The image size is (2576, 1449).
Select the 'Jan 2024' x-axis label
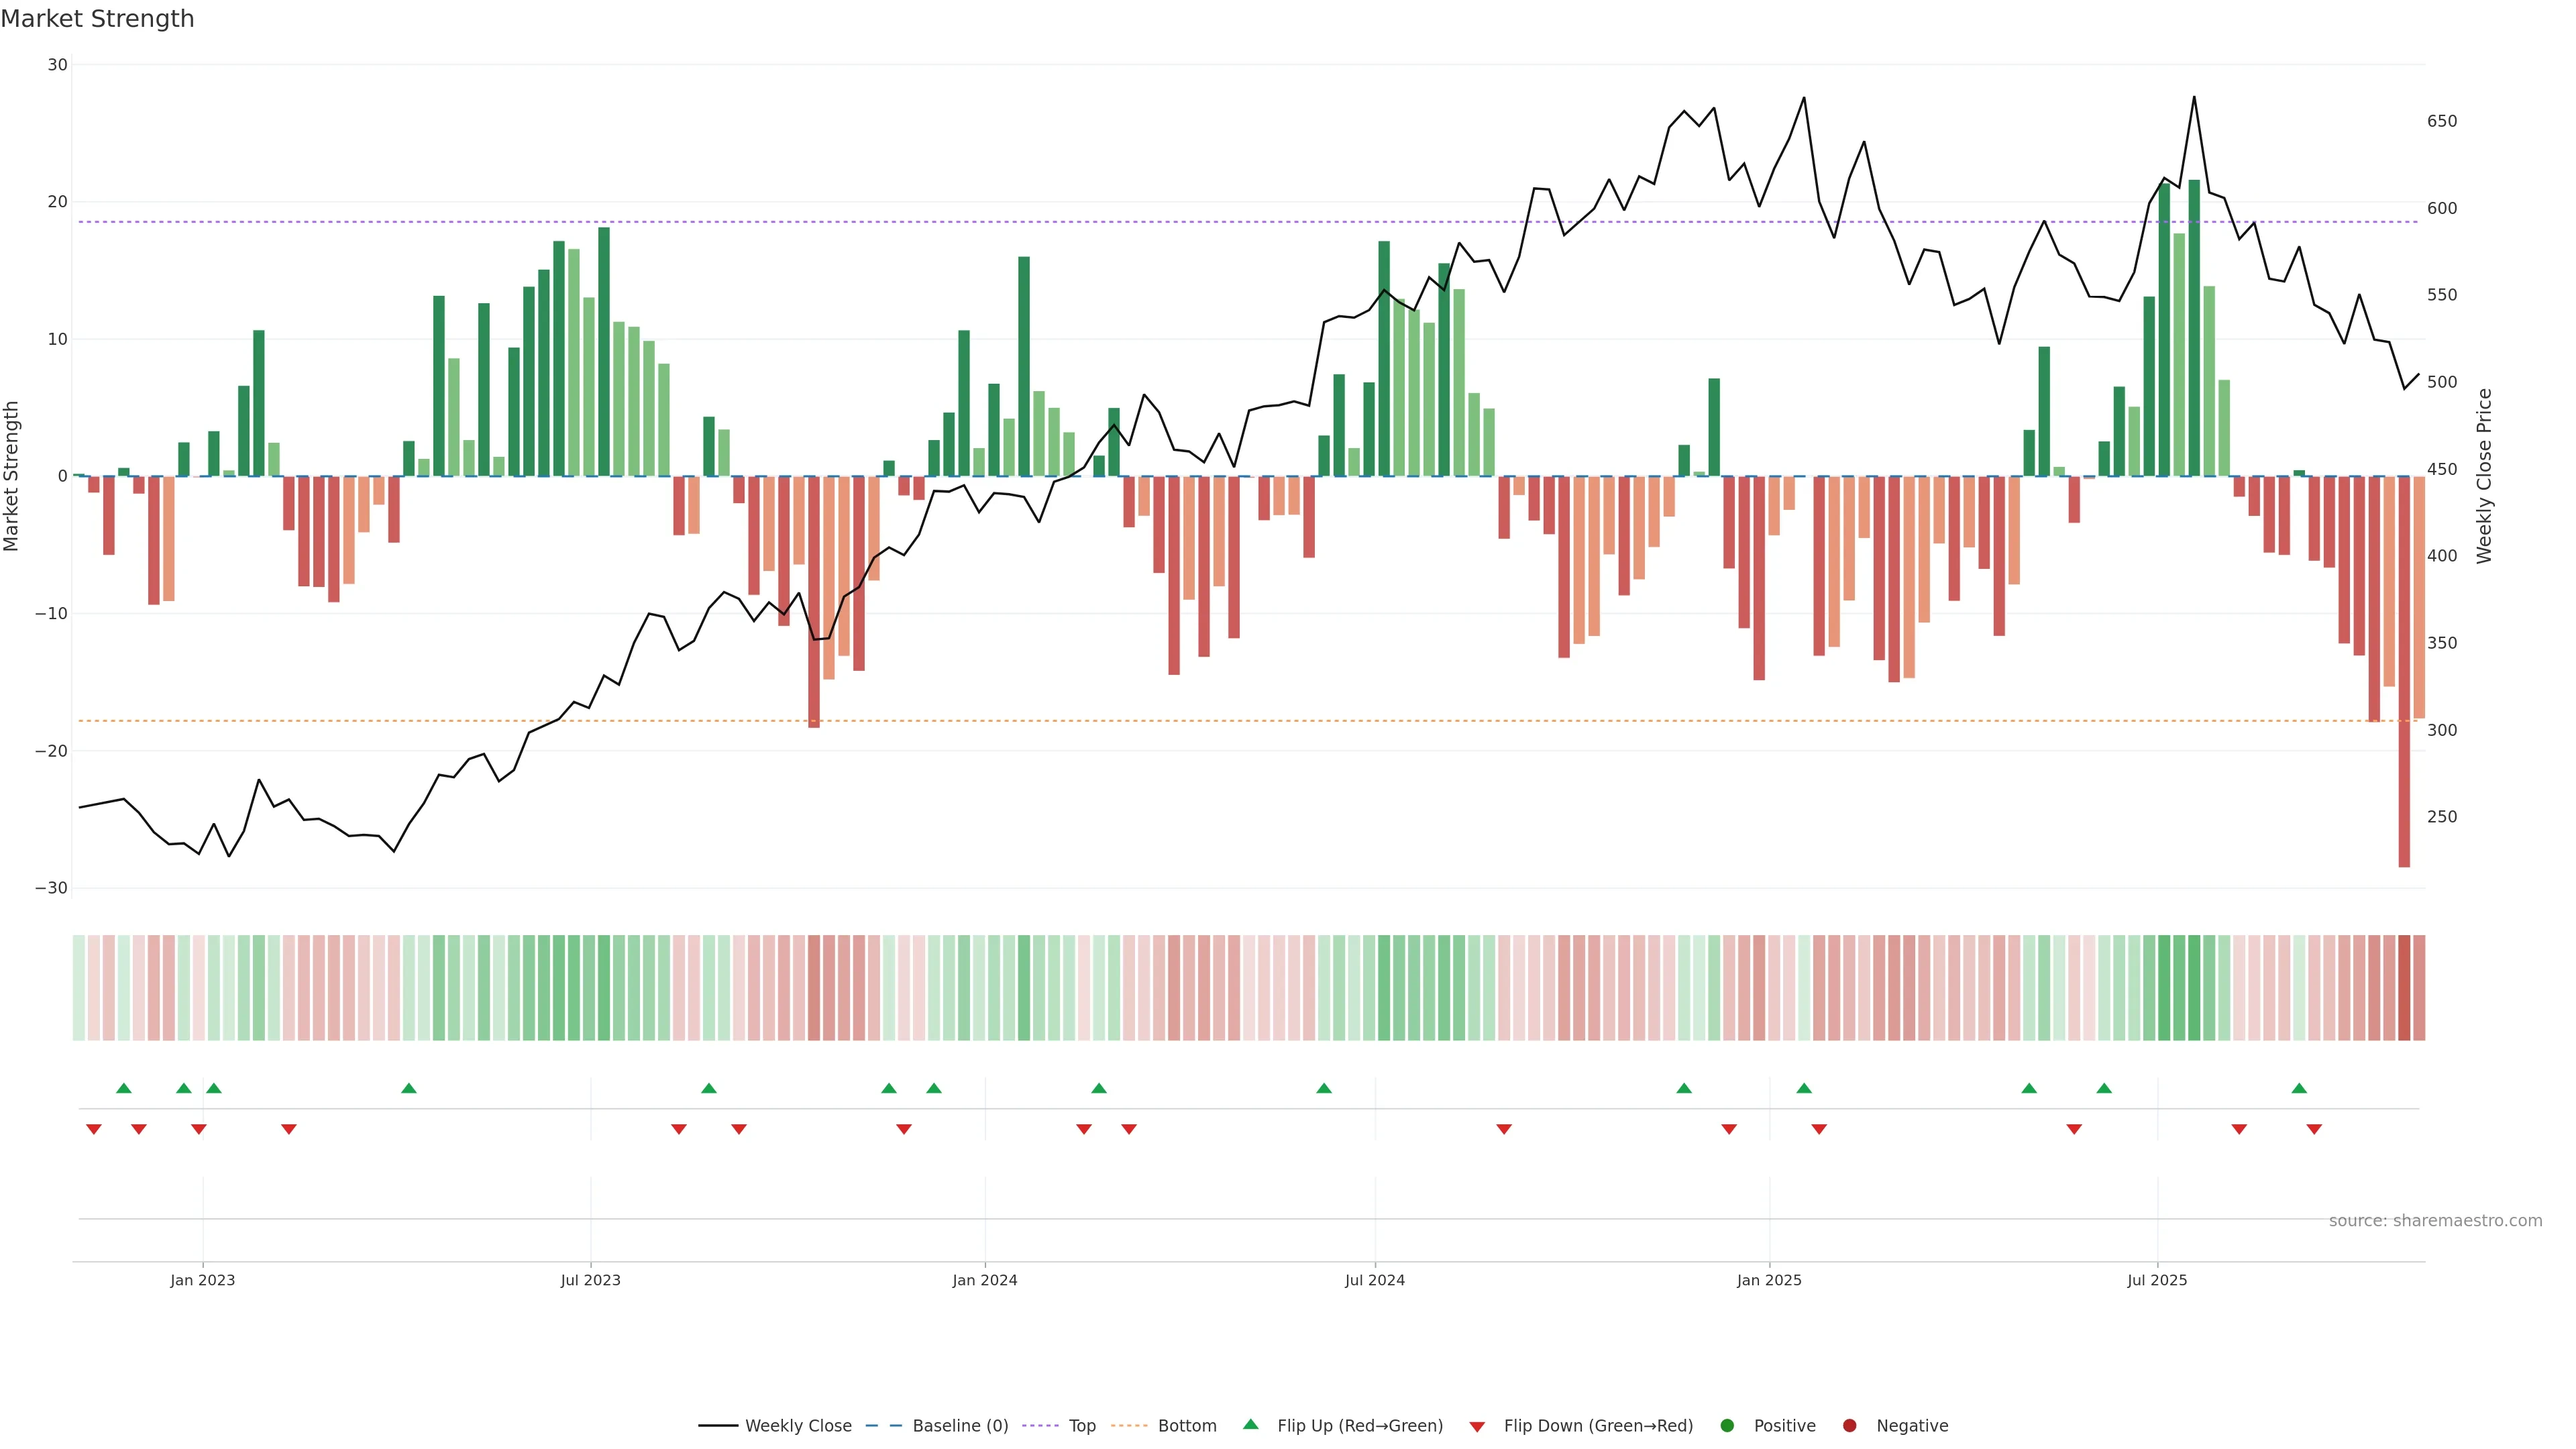[984, 1280]
